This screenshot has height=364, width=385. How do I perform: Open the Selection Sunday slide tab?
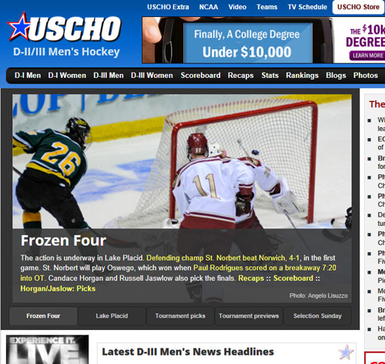(x=317, y=315)
